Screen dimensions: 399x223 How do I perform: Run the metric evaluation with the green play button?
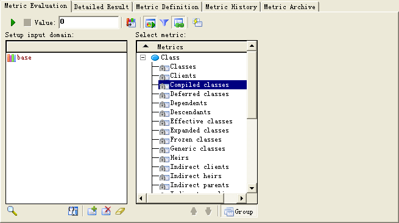coord(13,22)
